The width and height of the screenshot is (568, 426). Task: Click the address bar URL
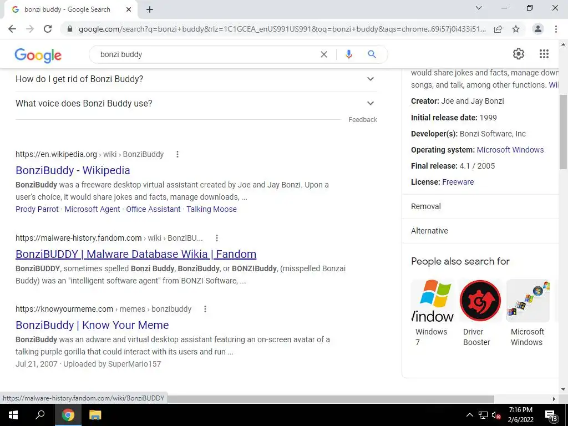pos(282,29)
